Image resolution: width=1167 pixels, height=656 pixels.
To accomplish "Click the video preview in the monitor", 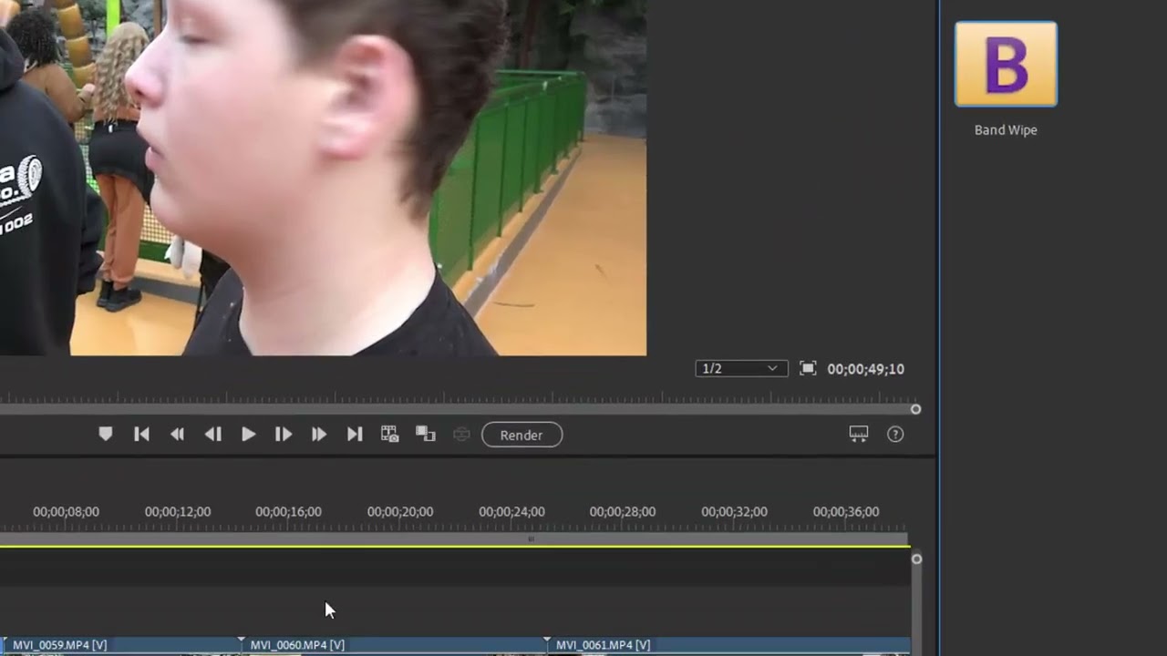I will point(323,178).
